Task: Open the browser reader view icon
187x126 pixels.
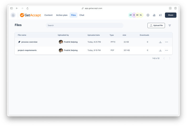Action: 170,8
